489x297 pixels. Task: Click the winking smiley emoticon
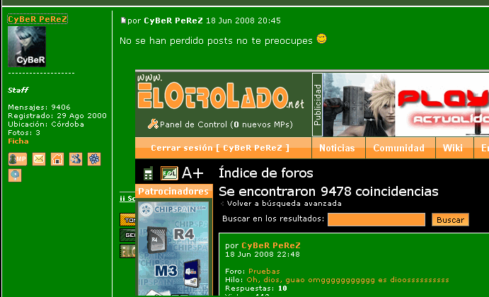(321, 39)
